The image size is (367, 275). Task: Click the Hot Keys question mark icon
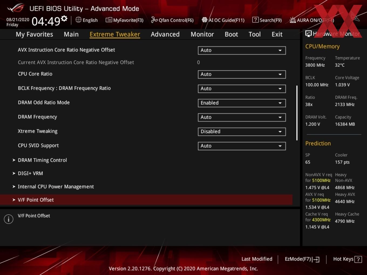(x=358, y=259)
